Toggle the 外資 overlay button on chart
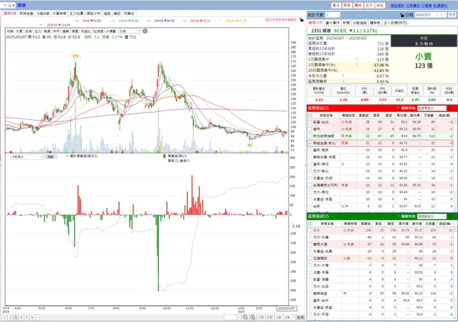 point(19,31)
